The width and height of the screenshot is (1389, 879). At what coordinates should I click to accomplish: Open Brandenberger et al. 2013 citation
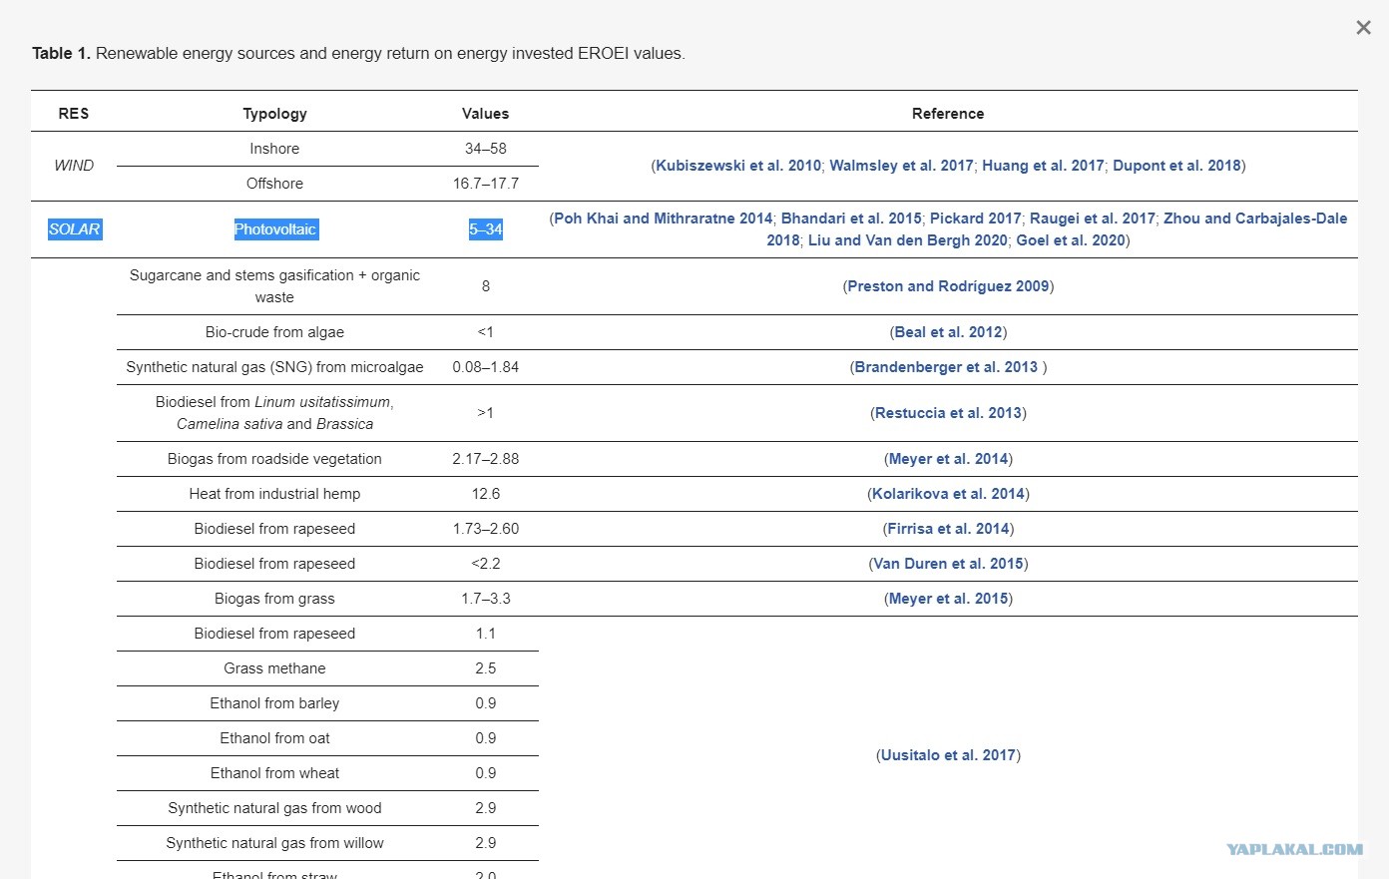tap(946, 367)
